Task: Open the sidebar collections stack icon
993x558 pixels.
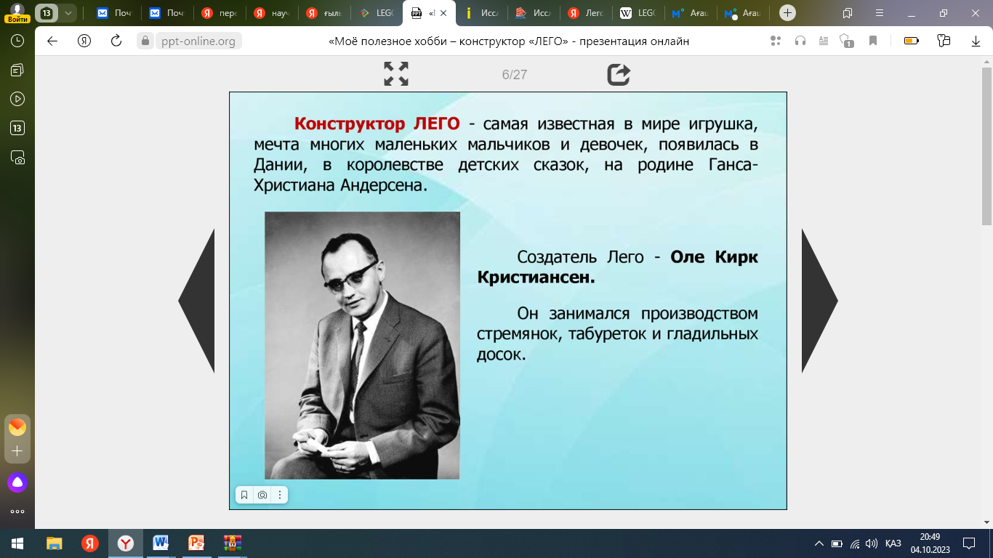Action: tap(17, 70)
